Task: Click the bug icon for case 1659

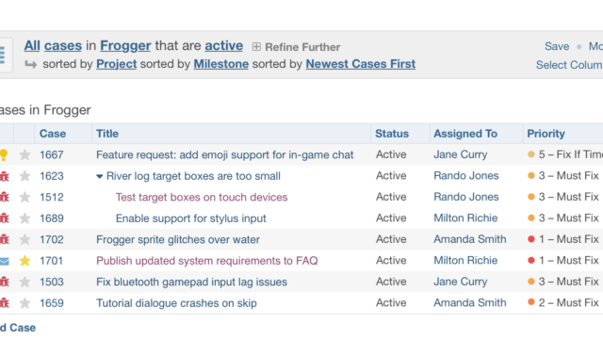Action: point(4,303)
